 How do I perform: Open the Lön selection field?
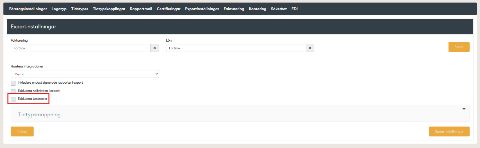tap(235, 48)
